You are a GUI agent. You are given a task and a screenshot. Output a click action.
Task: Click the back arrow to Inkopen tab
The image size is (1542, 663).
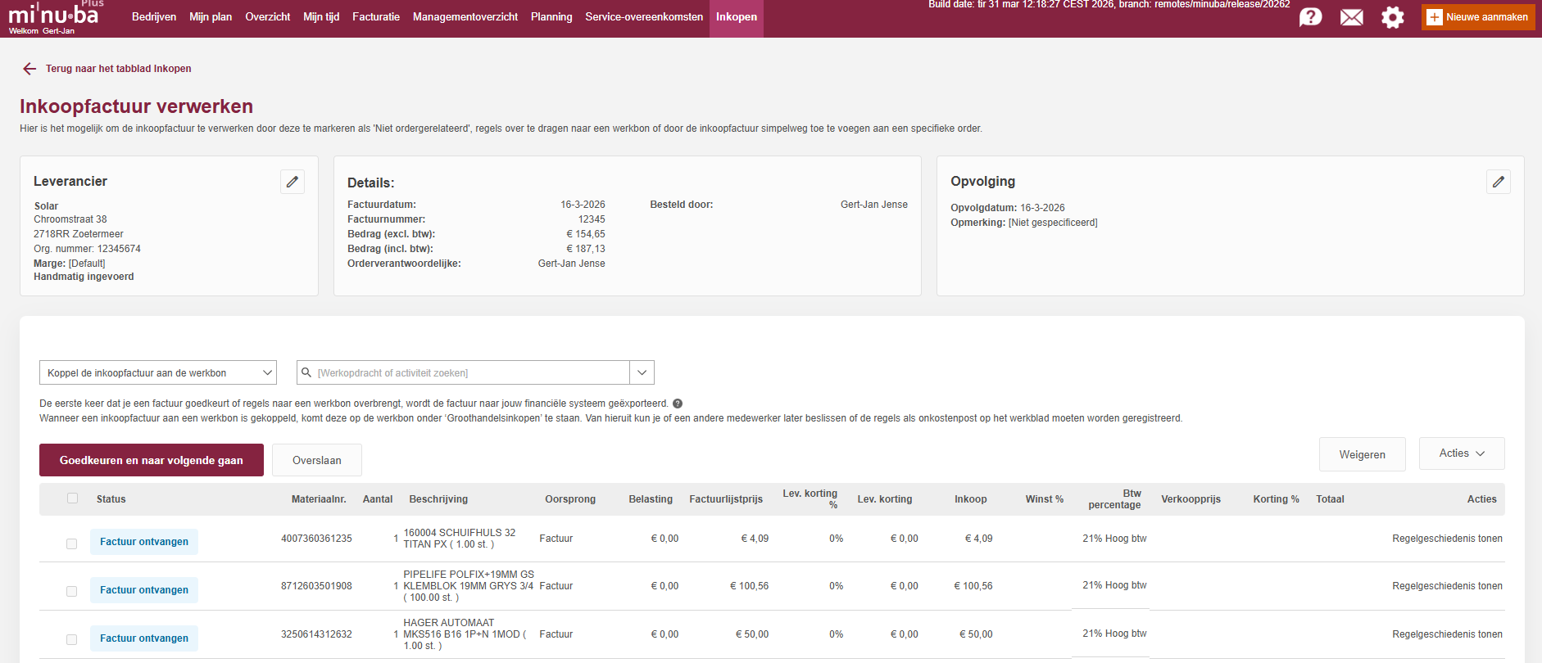click(29, 69)
